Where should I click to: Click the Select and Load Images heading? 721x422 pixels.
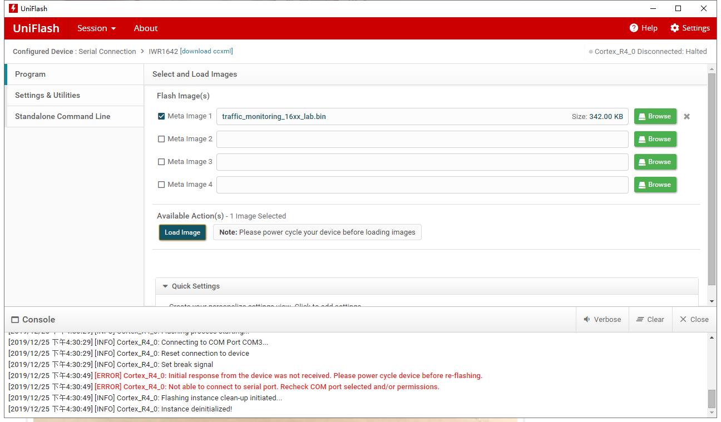click(195, 75)
